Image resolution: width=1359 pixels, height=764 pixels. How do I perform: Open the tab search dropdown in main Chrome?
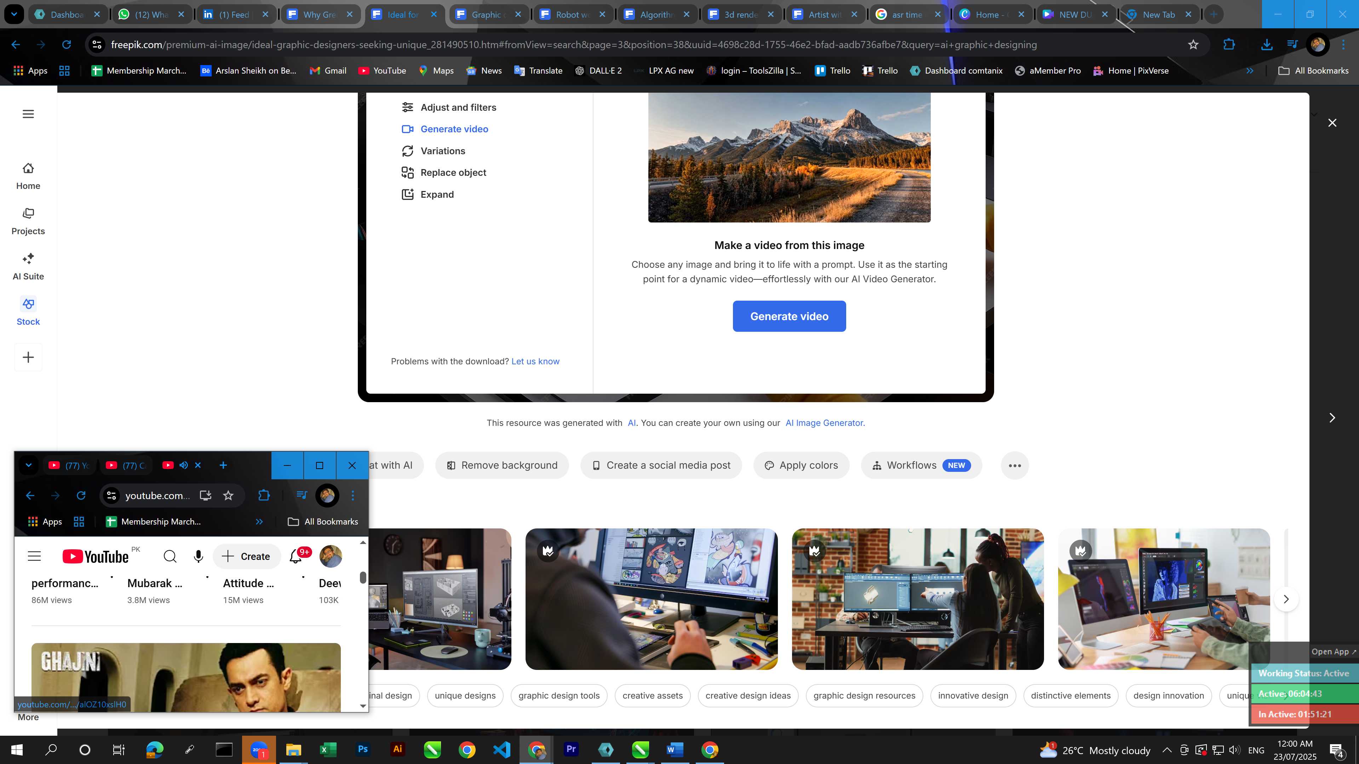pyautogui.click(x=14, y=14)
